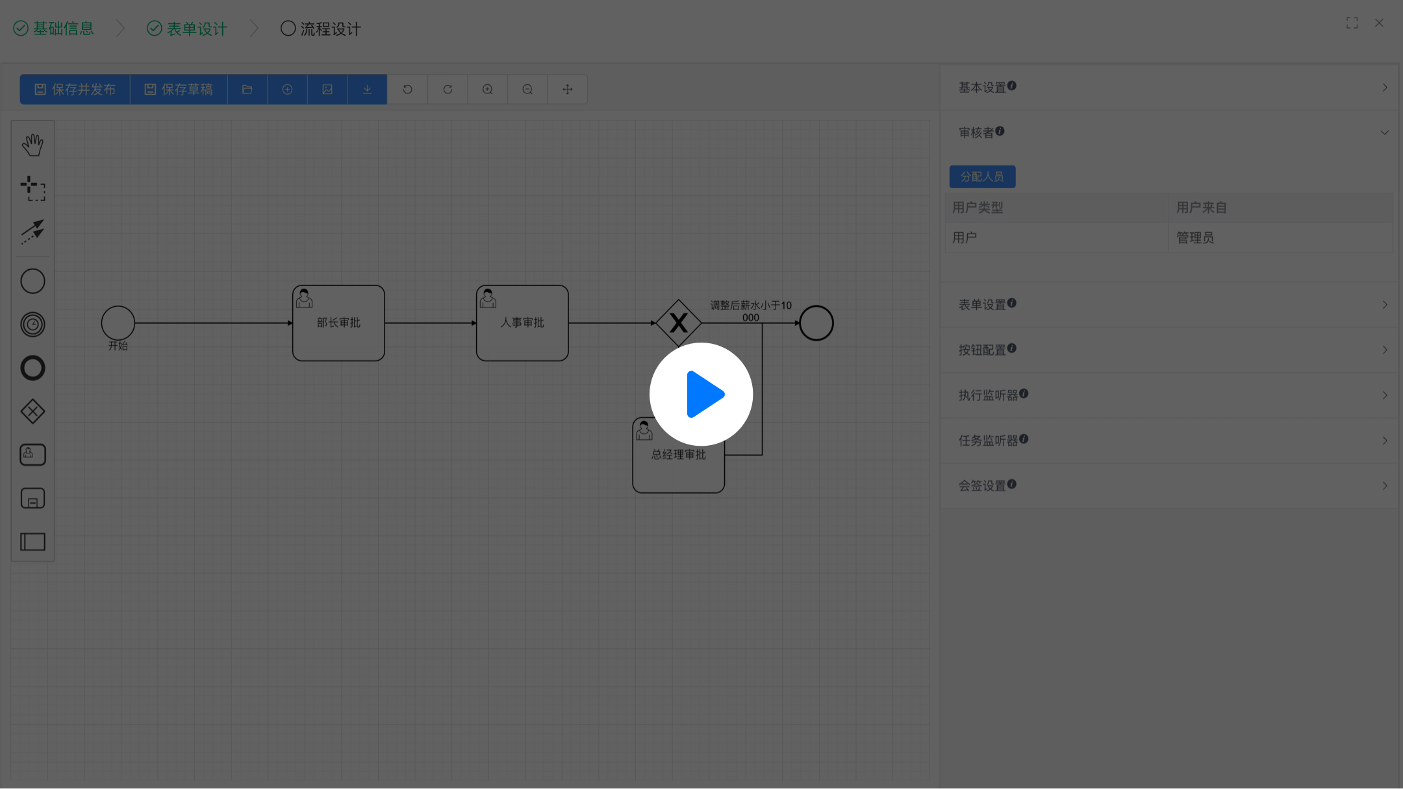Pick the intermediate timer event in palette

(32, 324)
